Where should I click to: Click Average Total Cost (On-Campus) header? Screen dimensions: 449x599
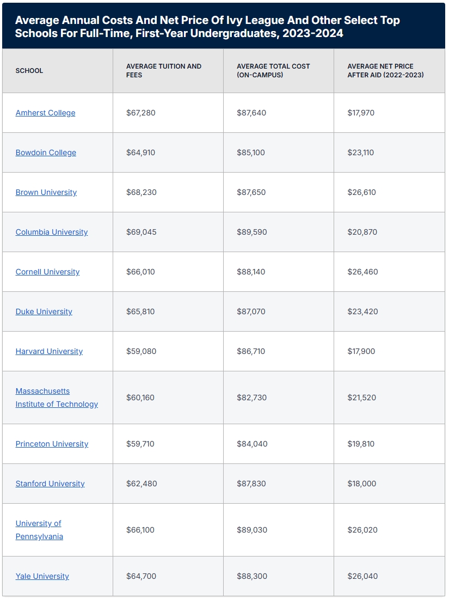pos(273,71)
